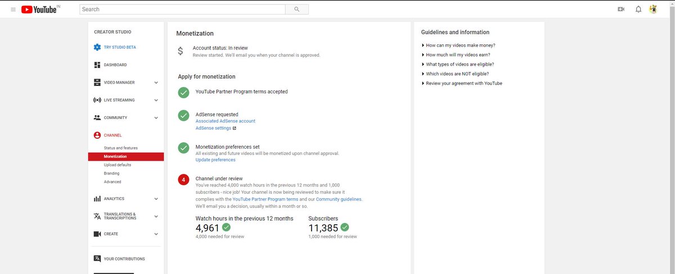Click the Creator Studio heading
The image size is (675, 274).
click(x=111, y=32)
